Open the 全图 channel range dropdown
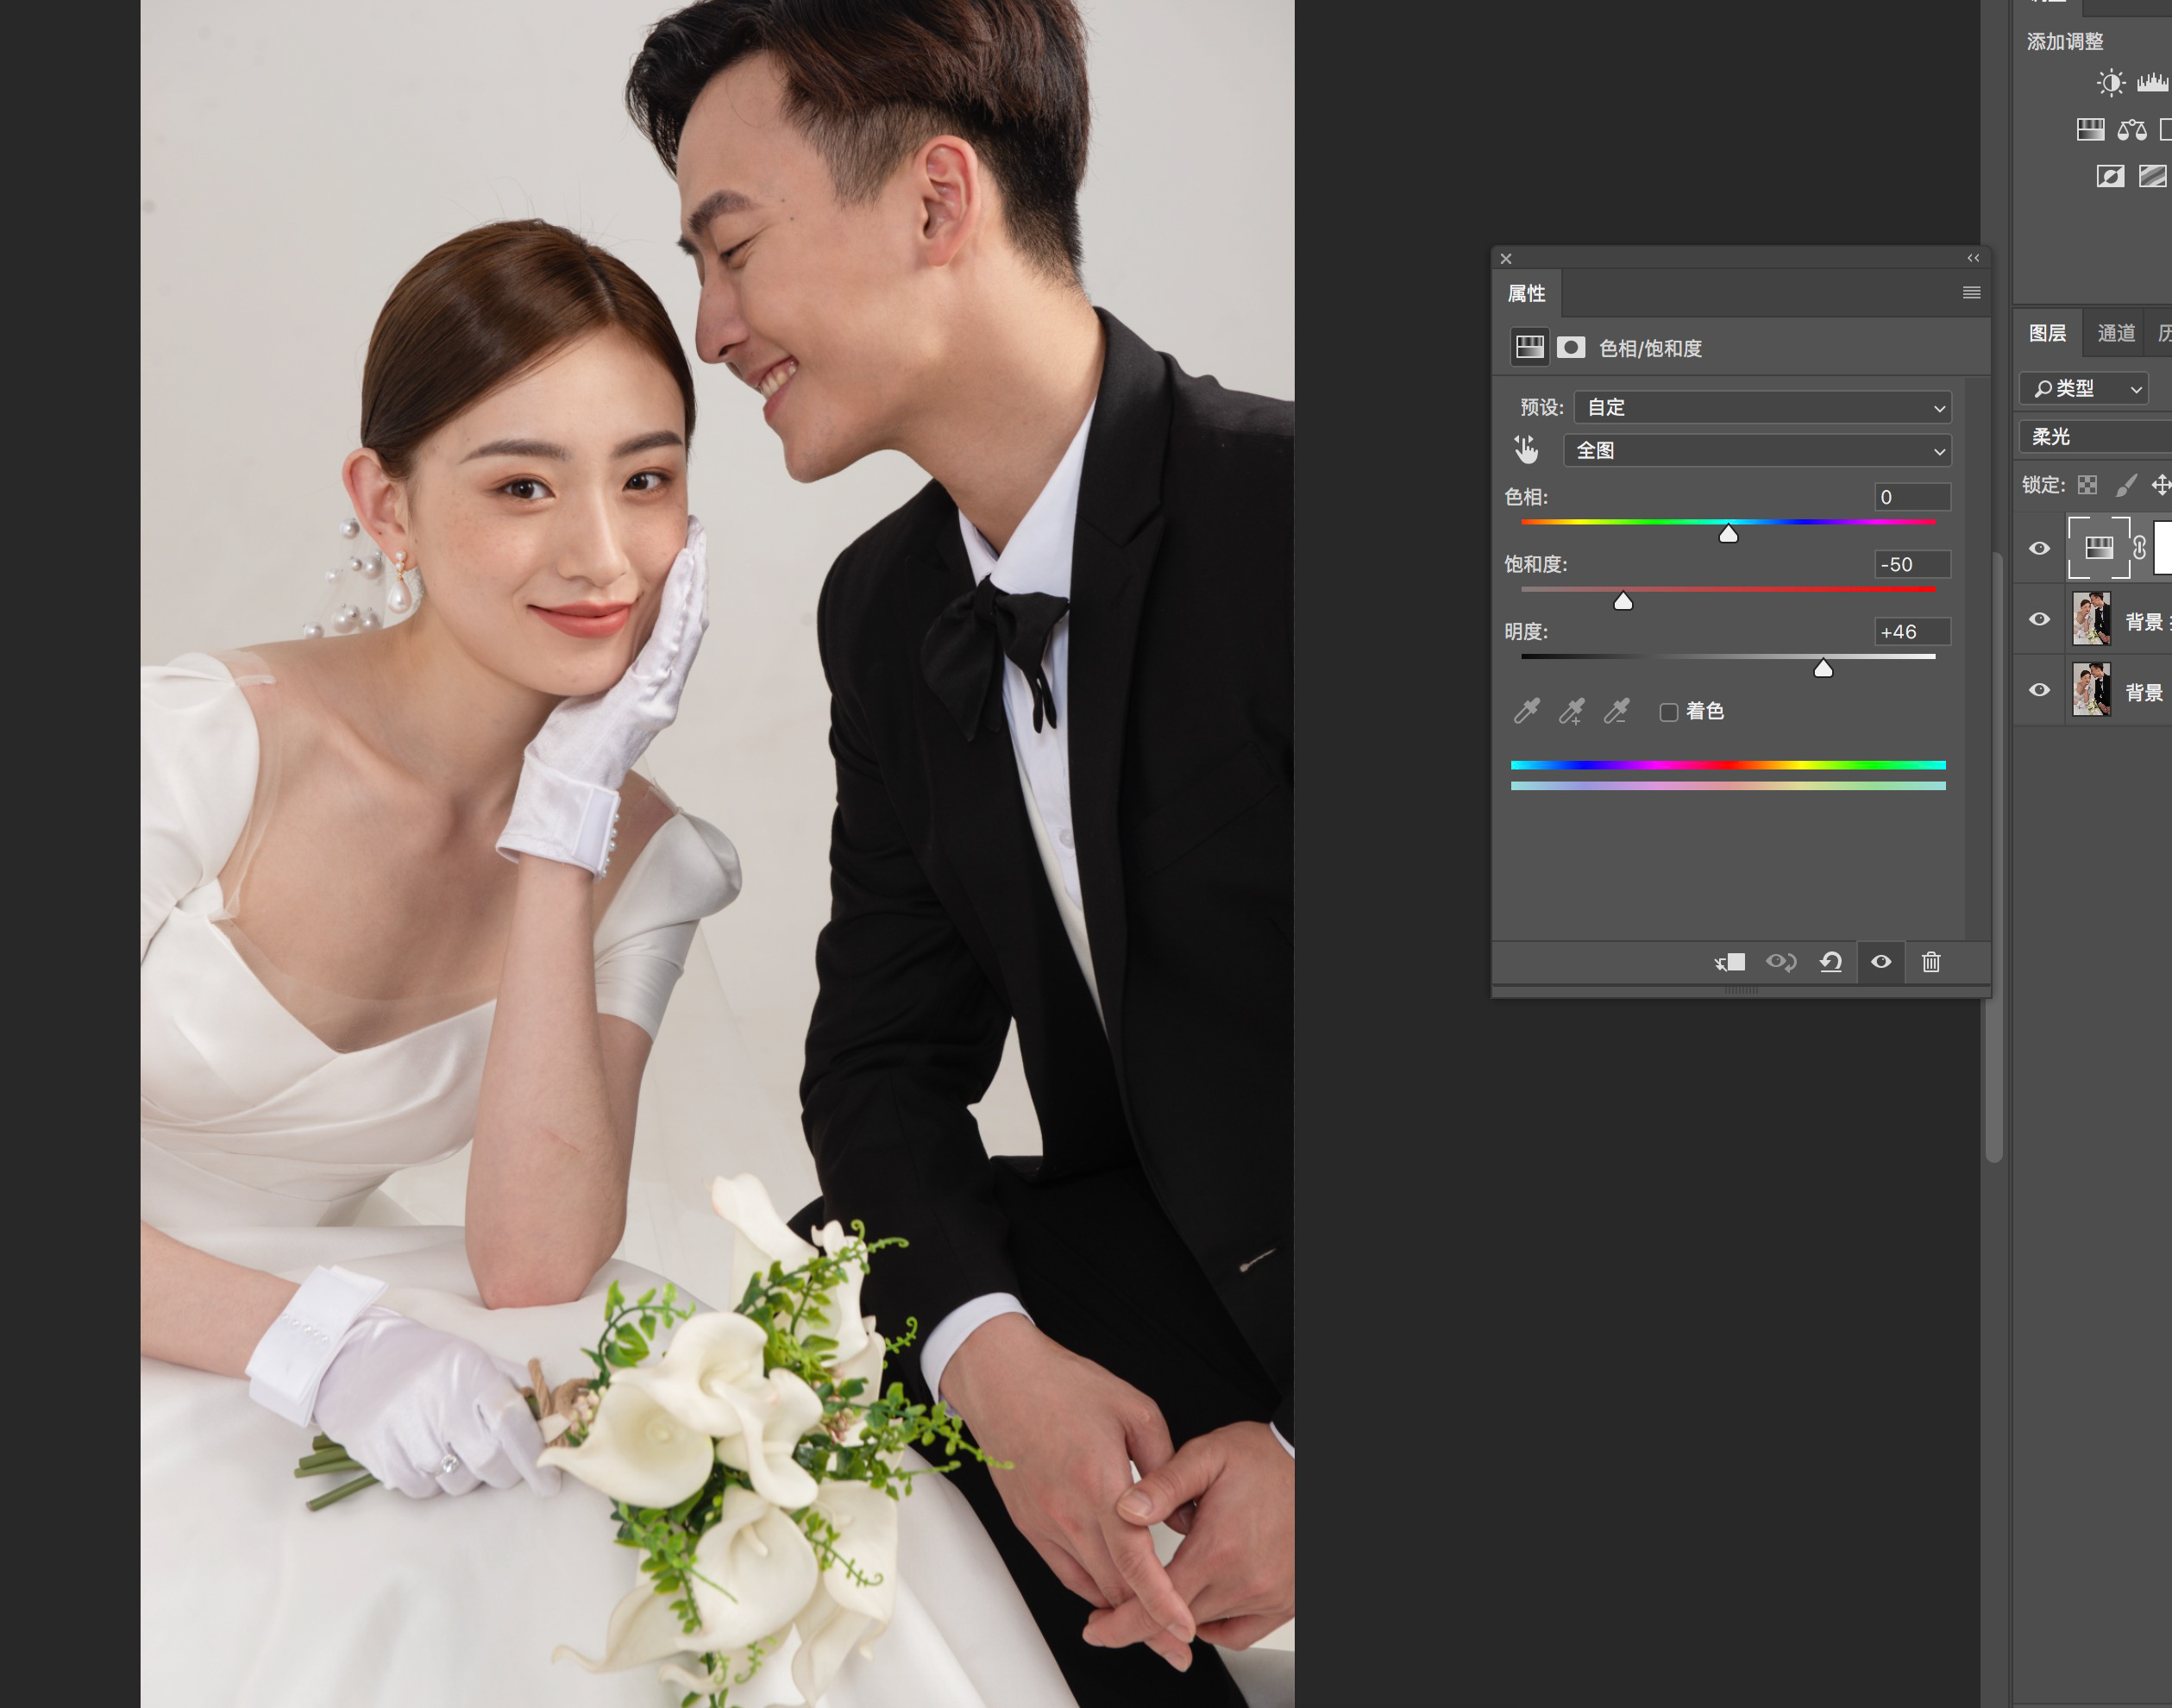The width and height of the screenshot is (2172, 1708). (x=1757, y=451)
